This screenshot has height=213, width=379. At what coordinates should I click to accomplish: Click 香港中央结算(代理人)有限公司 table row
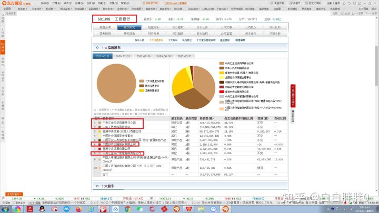[190, 131]
